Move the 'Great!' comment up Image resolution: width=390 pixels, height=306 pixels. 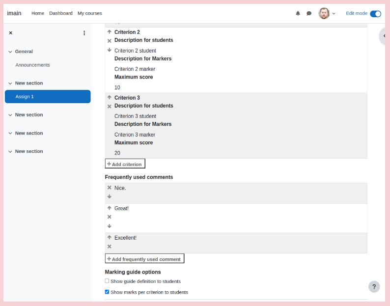coord(109,208)
